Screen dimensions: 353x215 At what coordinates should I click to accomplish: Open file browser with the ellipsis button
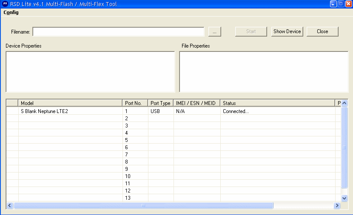point(214,31)
